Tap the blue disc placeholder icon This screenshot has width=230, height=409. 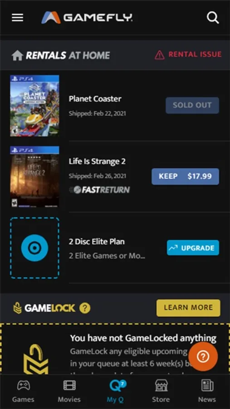(x=34, y=248)
